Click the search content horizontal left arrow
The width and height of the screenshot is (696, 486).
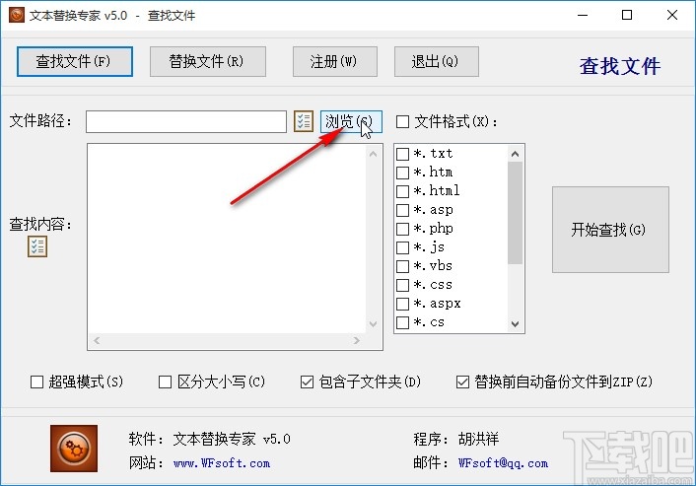coord(97,341)
